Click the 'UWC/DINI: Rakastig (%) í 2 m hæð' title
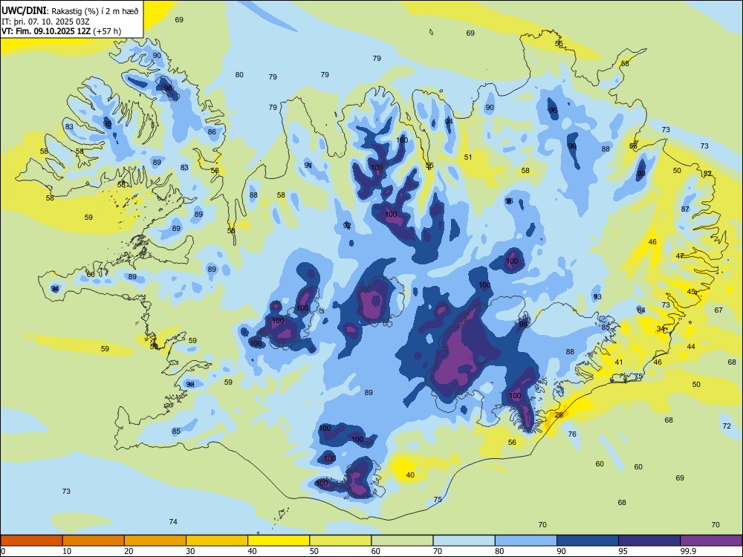The image size is (743, 557). [70, 11]
